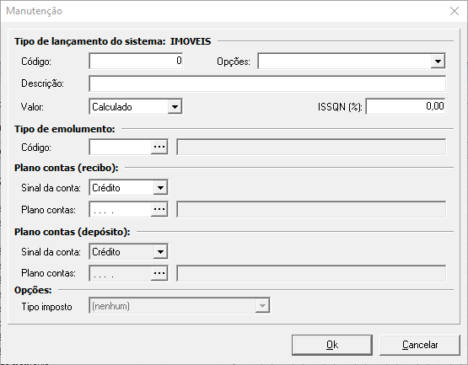The width and height of the screenshot is (468, 365).
Task: Click the depósito Plano contas description box
Action: pyautogui.click(x=311, y=273)
